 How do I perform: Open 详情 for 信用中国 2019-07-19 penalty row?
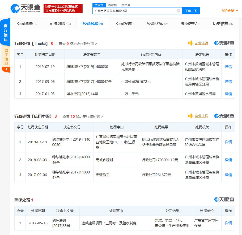coord(228,142)
